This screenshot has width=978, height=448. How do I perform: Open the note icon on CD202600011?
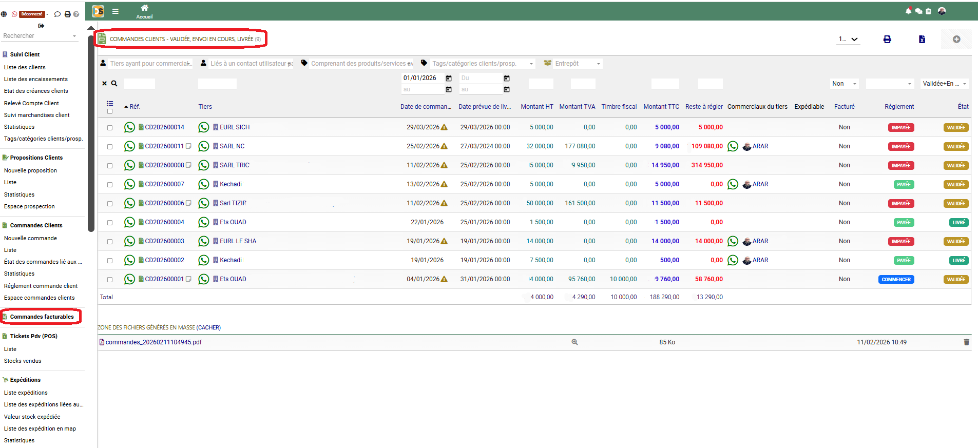[188, 146]
